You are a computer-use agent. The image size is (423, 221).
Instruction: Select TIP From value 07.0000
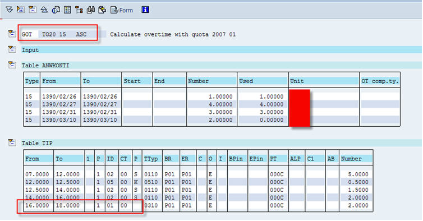pos(37,174)
